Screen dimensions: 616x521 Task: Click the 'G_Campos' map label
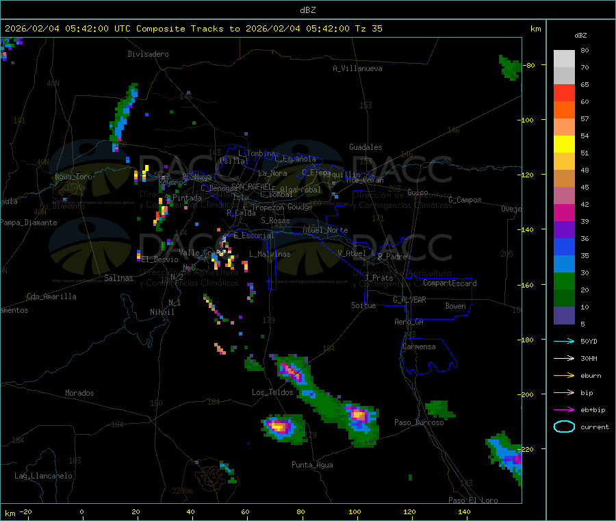[x=465, y=200]
